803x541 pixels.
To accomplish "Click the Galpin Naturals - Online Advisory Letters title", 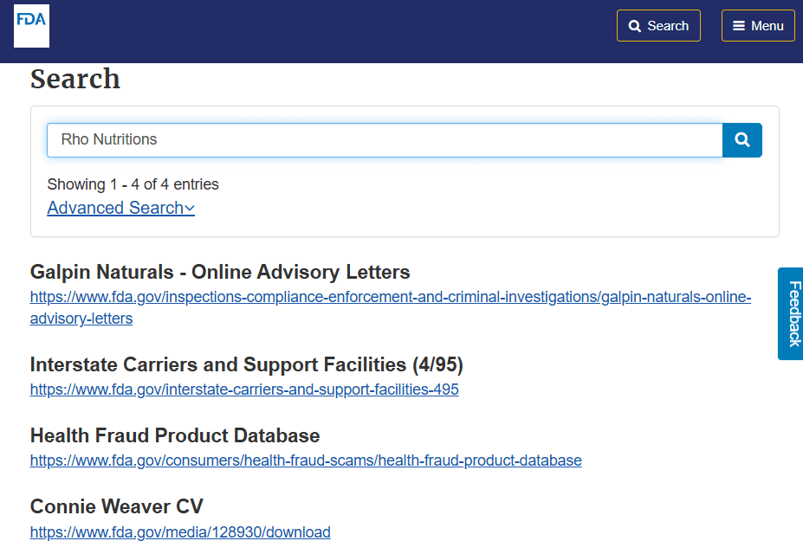I will coord(220,272).
